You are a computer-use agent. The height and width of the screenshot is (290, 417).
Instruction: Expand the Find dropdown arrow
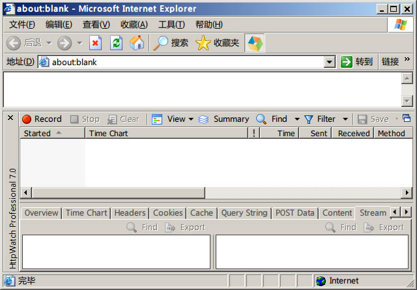pyautogui.click(x=297, y=119)
